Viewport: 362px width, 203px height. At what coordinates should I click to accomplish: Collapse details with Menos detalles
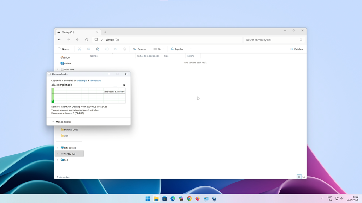coord(62,122)
